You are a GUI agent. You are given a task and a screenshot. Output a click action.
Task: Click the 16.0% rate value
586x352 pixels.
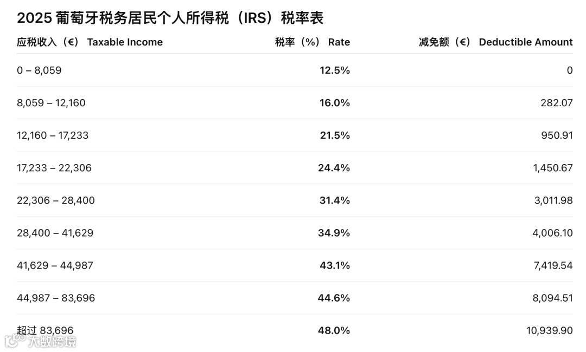pyautogui.click(x=334, y=103)
